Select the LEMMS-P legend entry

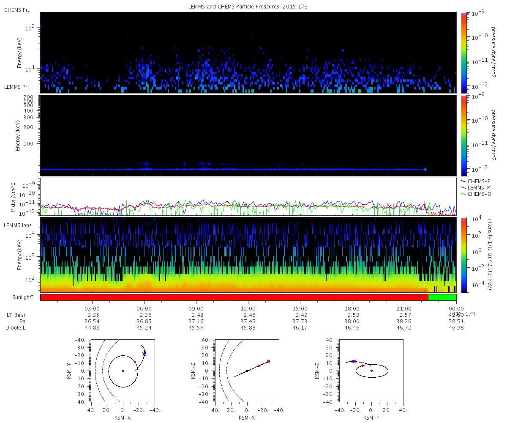click(x=479, y=187)
